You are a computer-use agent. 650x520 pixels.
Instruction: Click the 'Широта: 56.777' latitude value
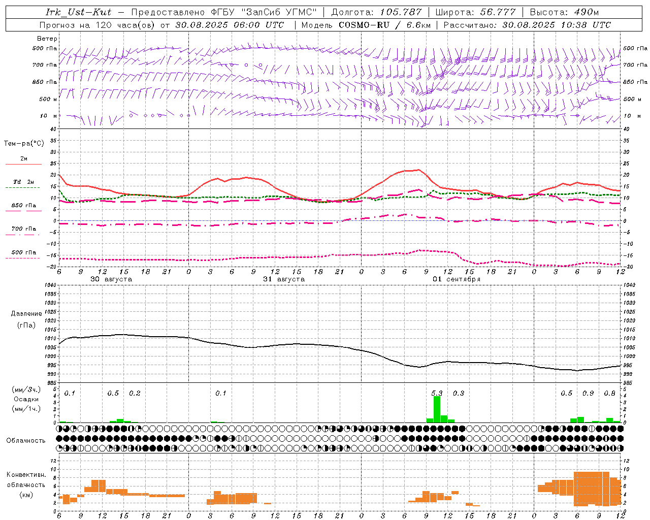pyautogui.click(x=476, y=12)
